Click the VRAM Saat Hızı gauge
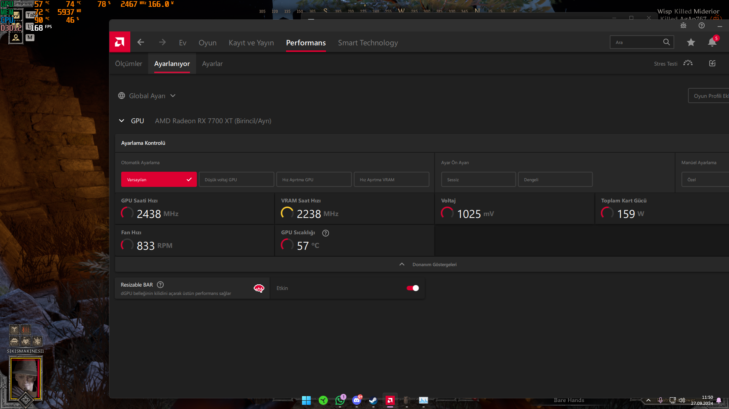This screenshot has height=409, width=729. click(x=287, y=213)
